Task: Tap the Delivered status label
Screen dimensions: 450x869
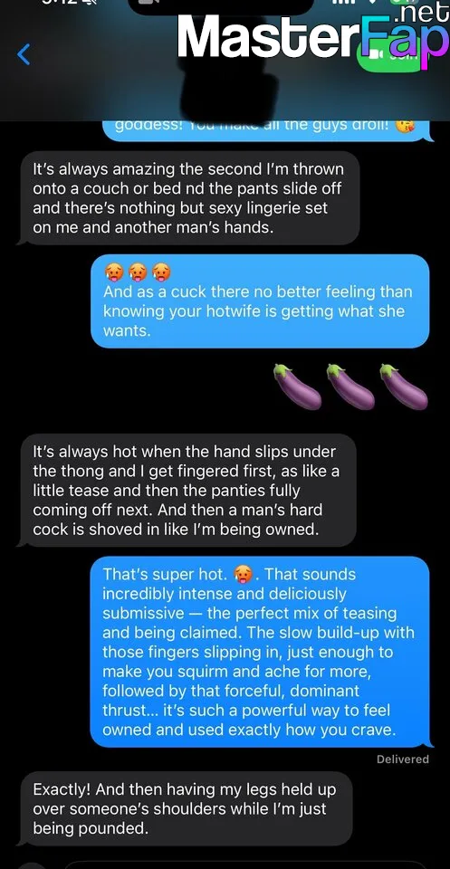Action: [402, 759]
